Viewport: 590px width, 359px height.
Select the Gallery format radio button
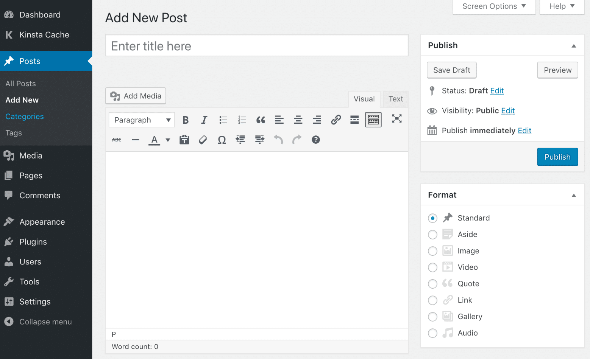(x=432, y=317)
